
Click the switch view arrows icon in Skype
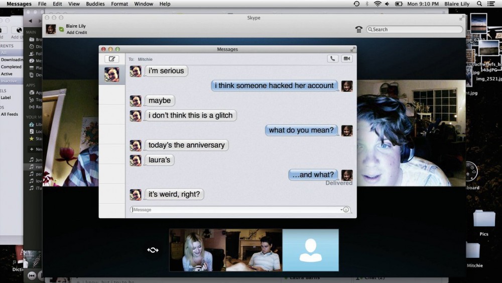click(153, 250)
